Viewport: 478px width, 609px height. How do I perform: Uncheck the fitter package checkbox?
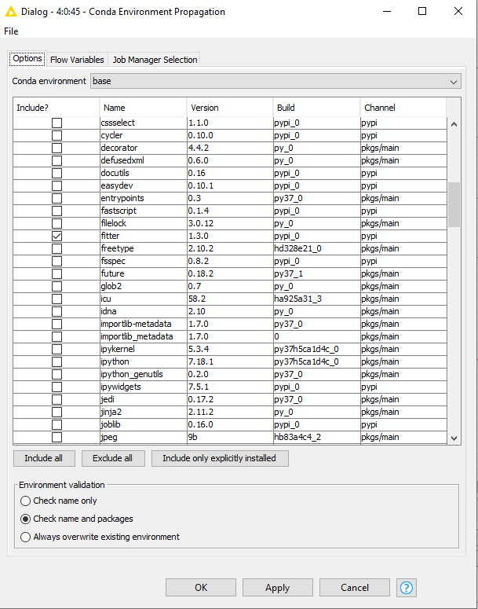click(57, 236)
